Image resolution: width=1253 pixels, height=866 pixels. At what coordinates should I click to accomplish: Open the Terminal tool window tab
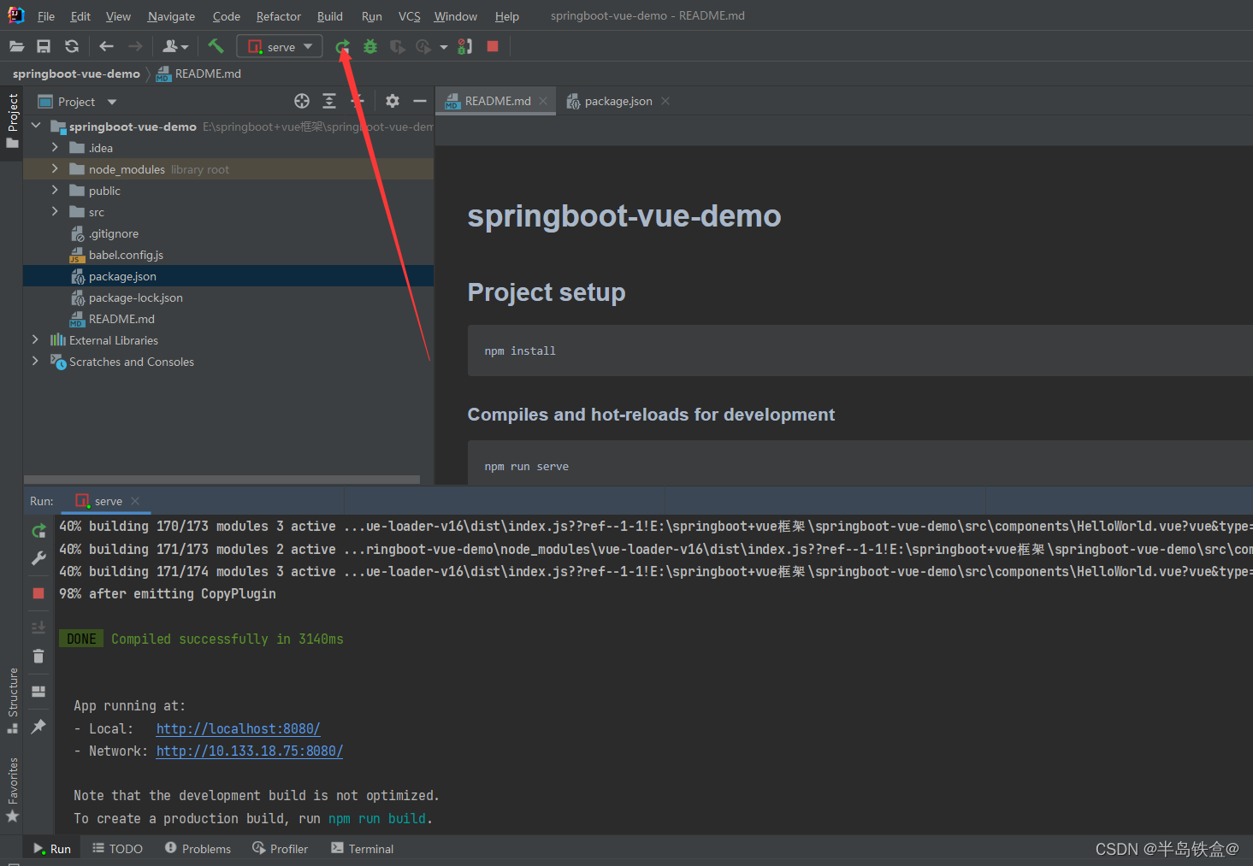click(362, 848)
